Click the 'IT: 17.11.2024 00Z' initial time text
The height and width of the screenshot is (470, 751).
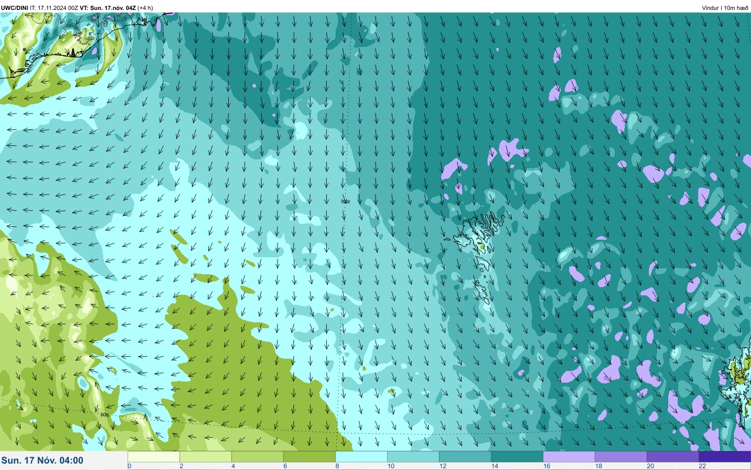pyautogui.click(x=54, y=8)
